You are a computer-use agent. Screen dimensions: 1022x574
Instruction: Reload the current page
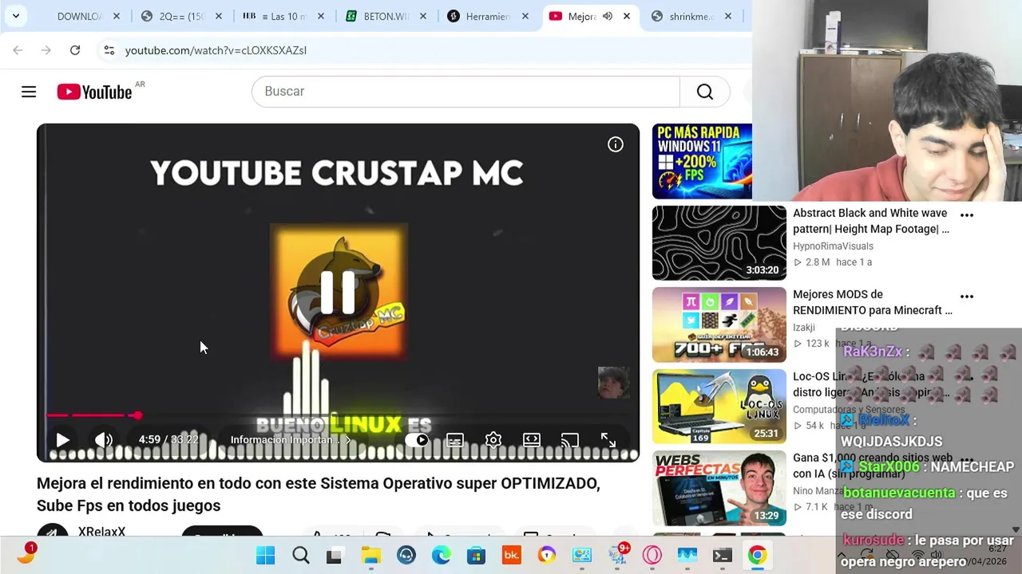[75, 50]
